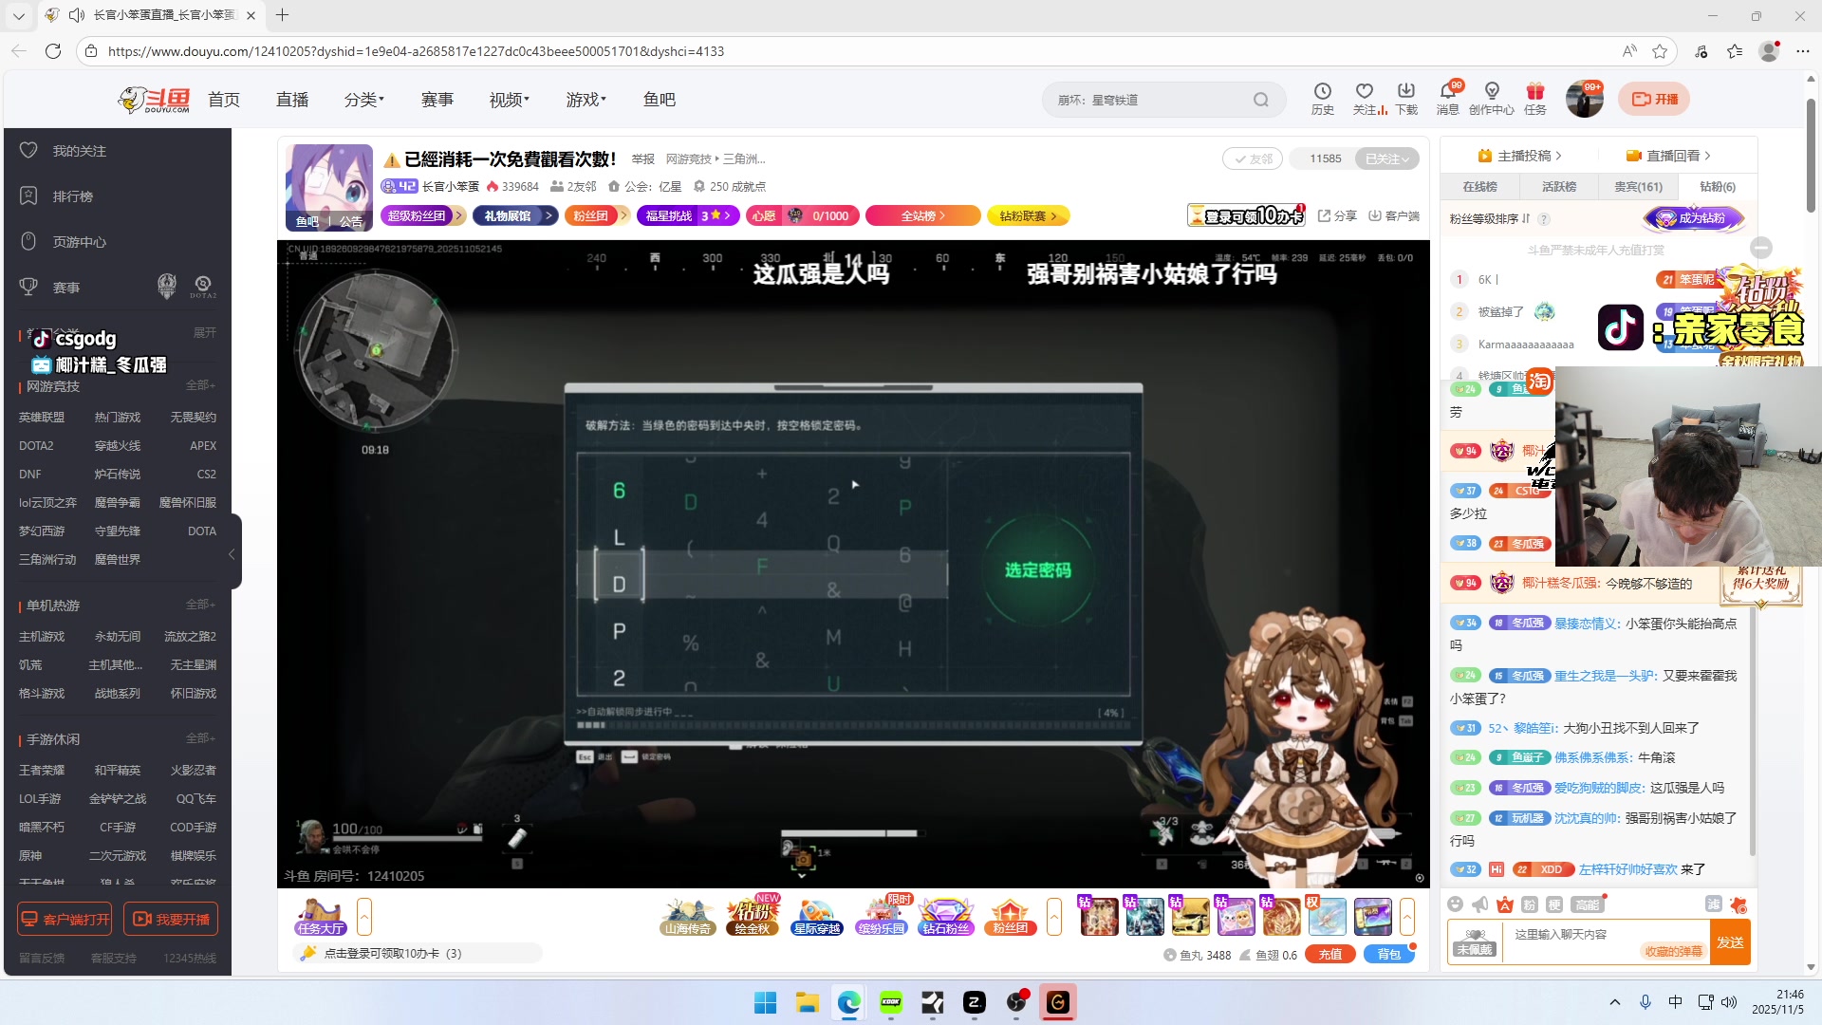Switch to the 活跃榜 tab

coord(1558,187)
